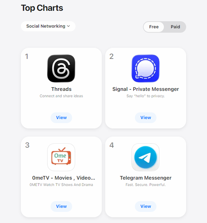Open the Threads app icon
The width and height of the screenshot is (207, 223).
(61, 69)
